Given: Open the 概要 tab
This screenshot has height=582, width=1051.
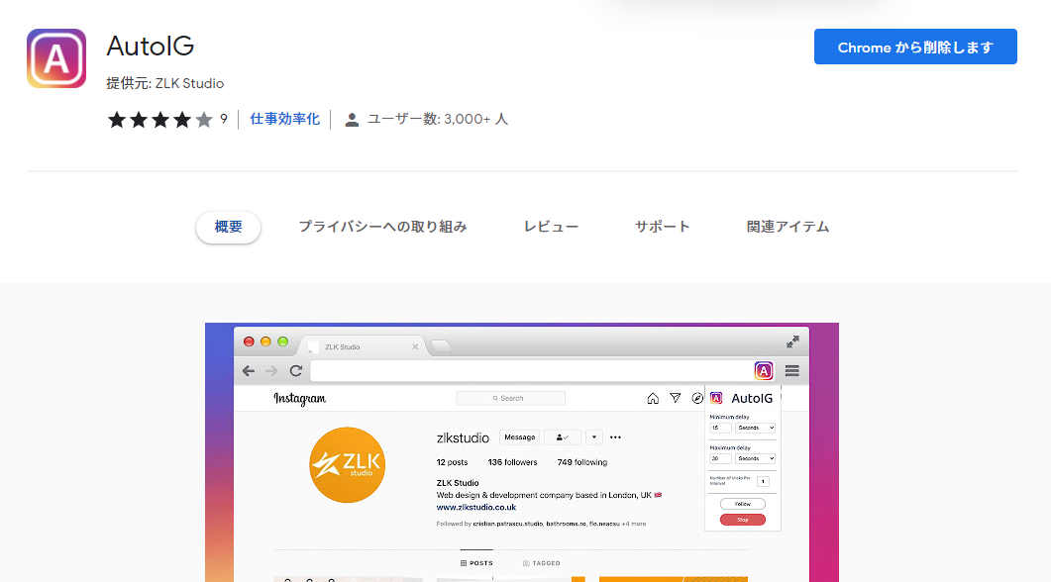Looking at the screenshot, I should click(x=228, y=227).
